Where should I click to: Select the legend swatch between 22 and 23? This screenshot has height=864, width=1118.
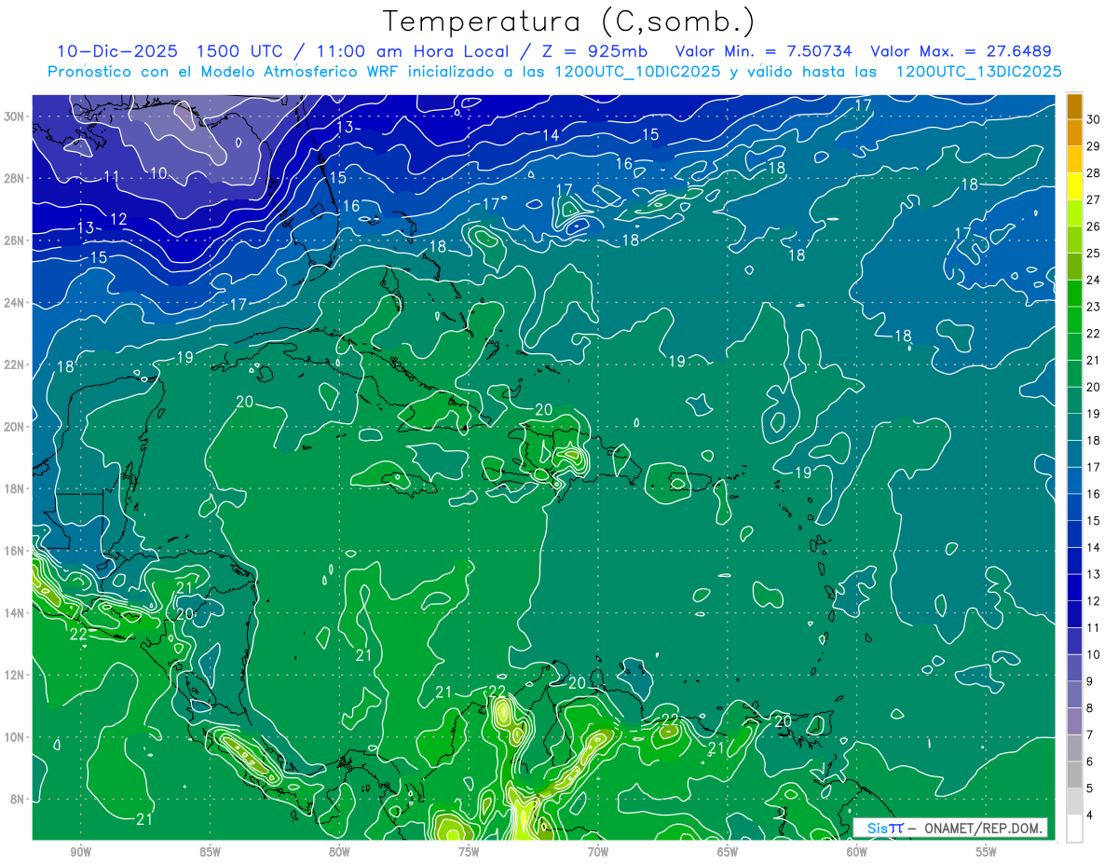coord(1074,321)
